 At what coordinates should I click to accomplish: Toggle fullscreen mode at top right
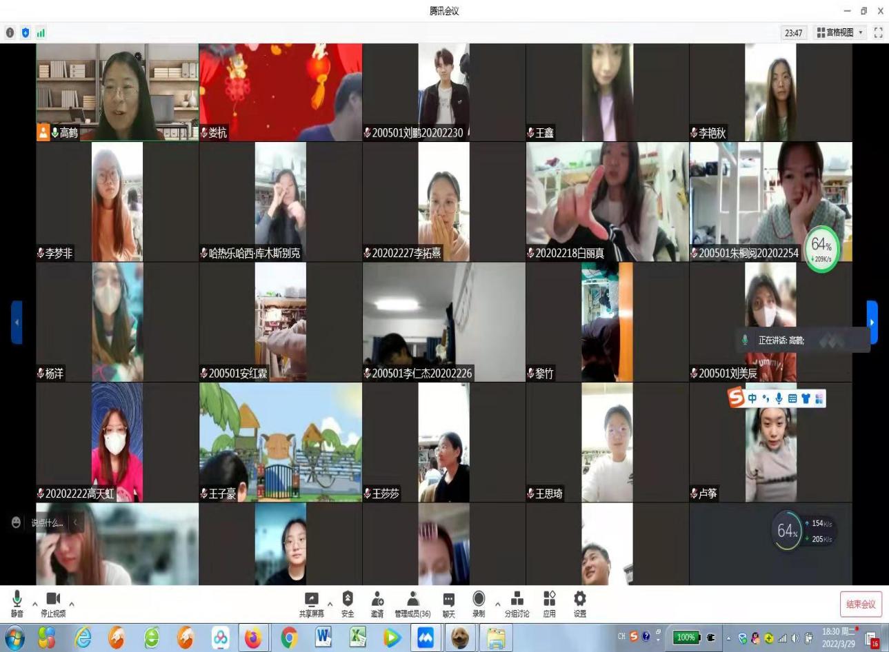point(878,32)
